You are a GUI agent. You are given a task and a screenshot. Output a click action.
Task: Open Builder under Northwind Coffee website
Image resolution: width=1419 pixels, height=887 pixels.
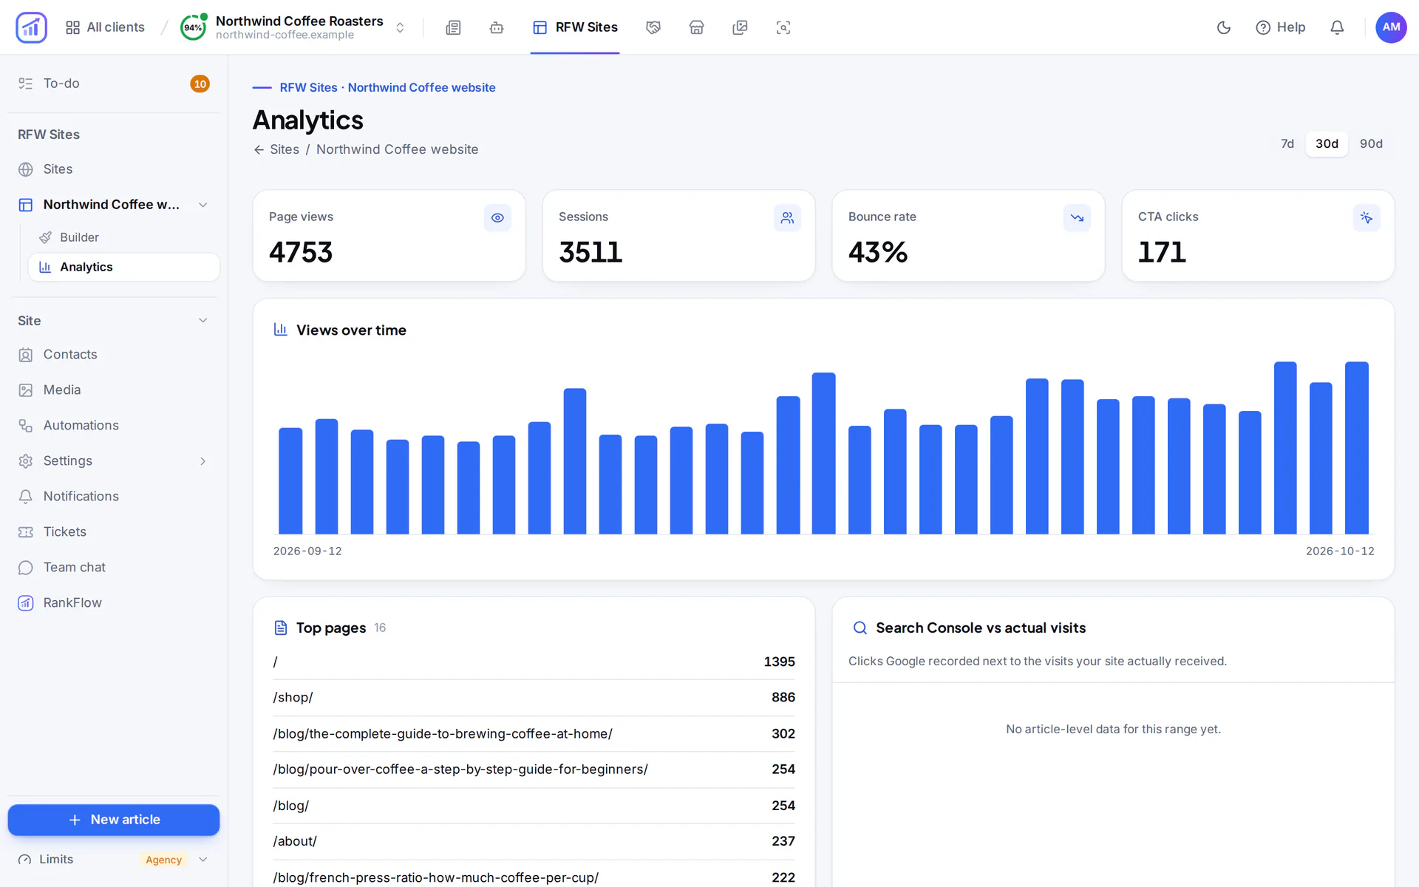(123, 237)
